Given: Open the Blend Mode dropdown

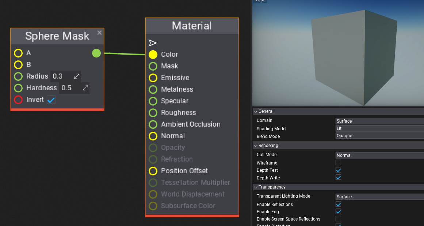Looking at the screenshot, I should point(380,135).
